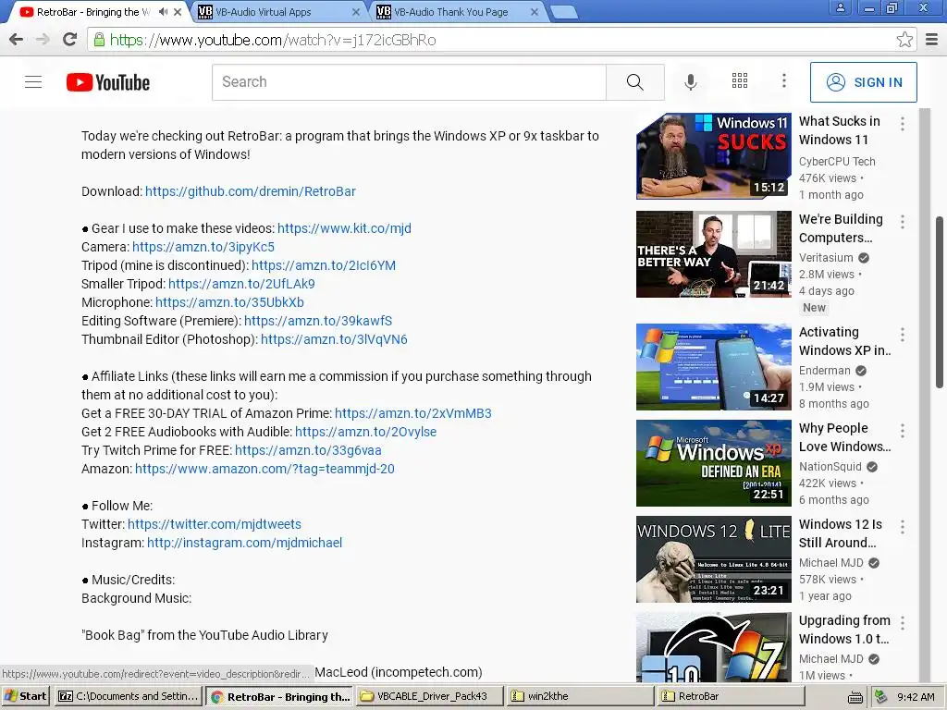Open Windows 11 Sucks video thumbnail
Image resolution: width=947 pixels, height=710 pixels.
tap(713, 156)
